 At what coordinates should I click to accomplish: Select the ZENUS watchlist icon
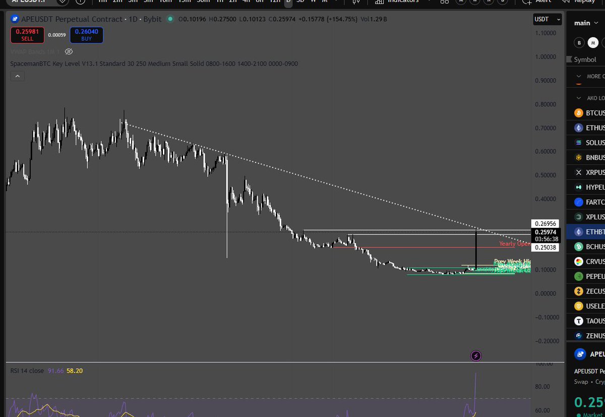579,336
